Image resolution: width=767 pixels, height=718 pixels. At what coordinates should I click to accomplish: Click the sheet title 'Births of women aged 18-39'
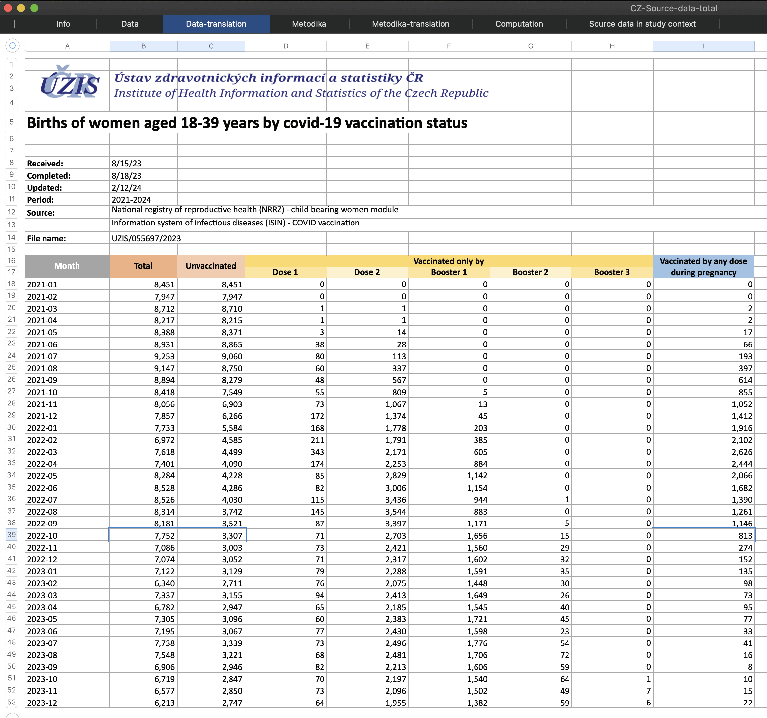tap(247, 123)
